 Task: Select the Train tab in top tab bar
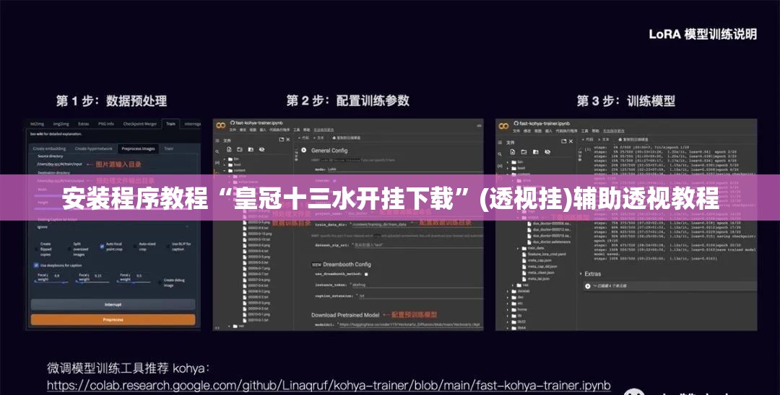[170, 123]
